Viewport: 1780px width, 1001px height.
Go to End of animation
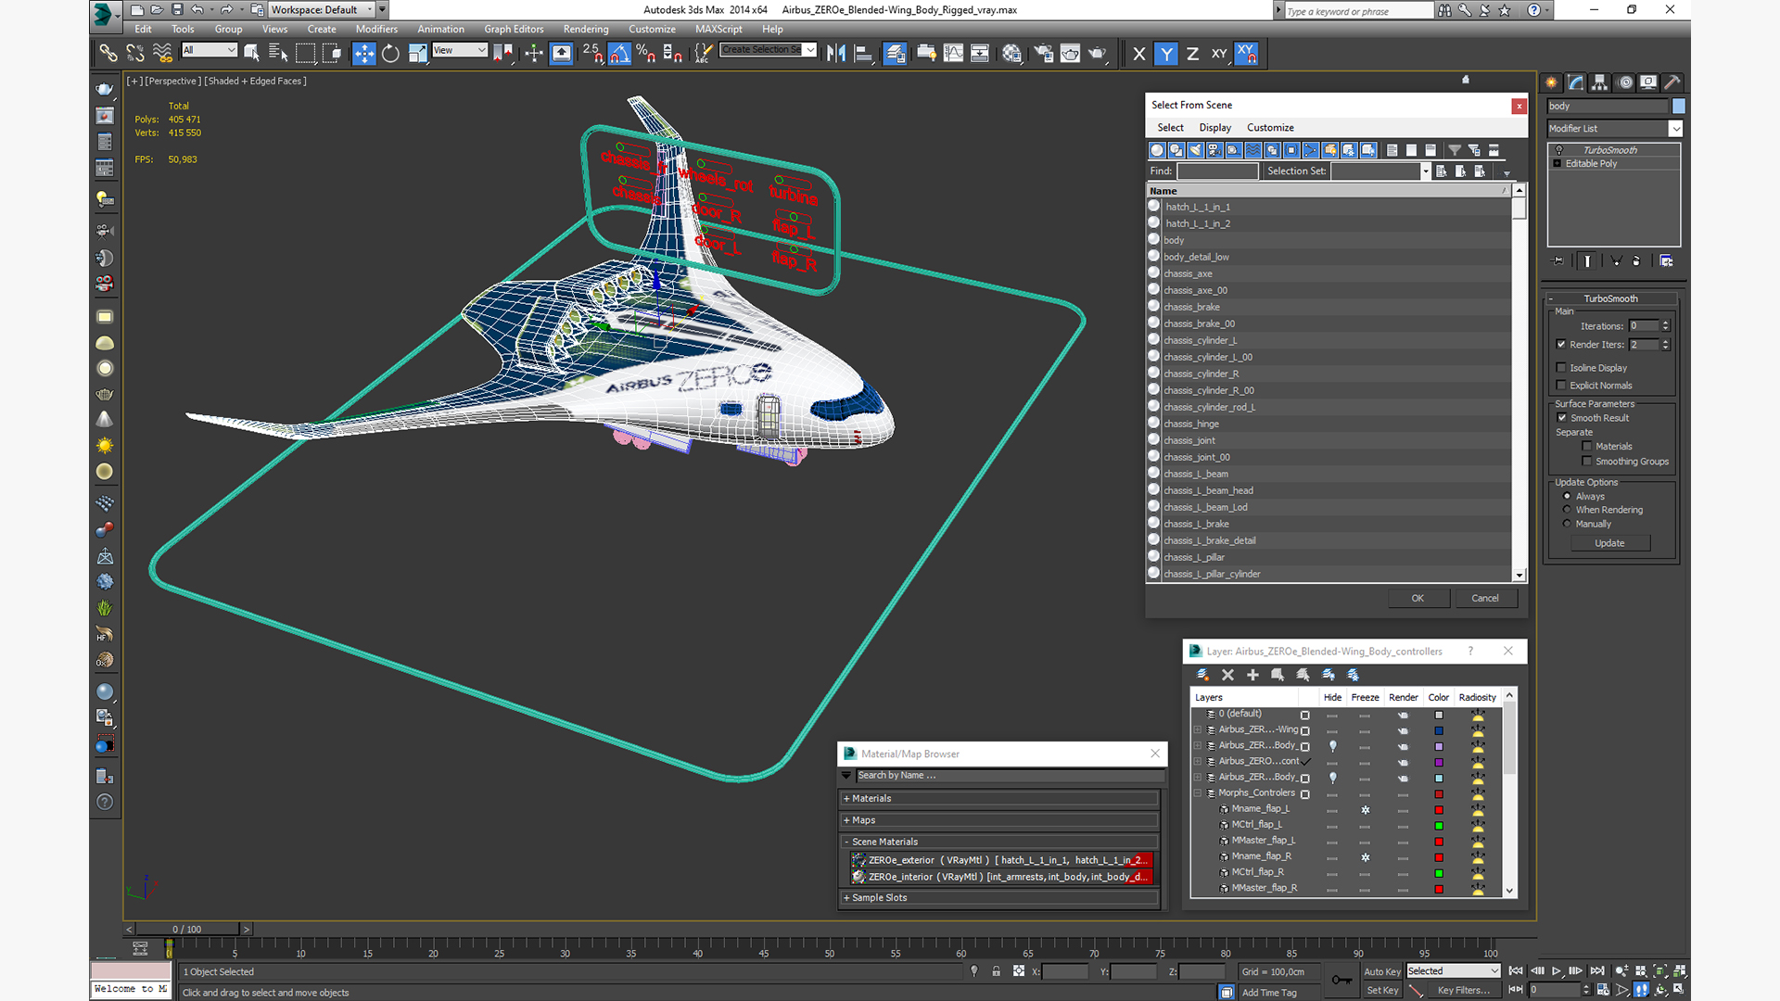(x=1596, y=970)
